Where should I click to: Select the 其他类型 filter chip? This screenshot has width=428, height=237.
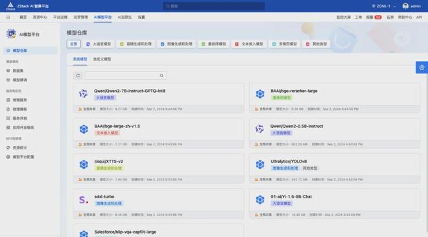[x=316, y=44]
